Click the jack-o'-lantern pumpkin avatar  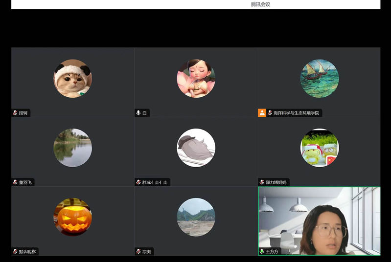point(72,217)
